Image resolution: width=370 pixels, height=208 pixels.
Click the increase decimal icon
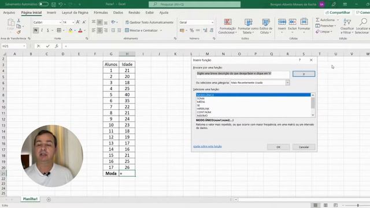205,30
